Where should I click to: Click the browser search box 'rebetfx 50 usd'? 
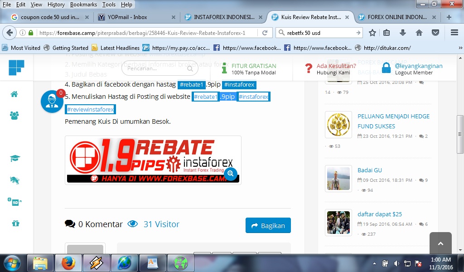click(319, 33)
